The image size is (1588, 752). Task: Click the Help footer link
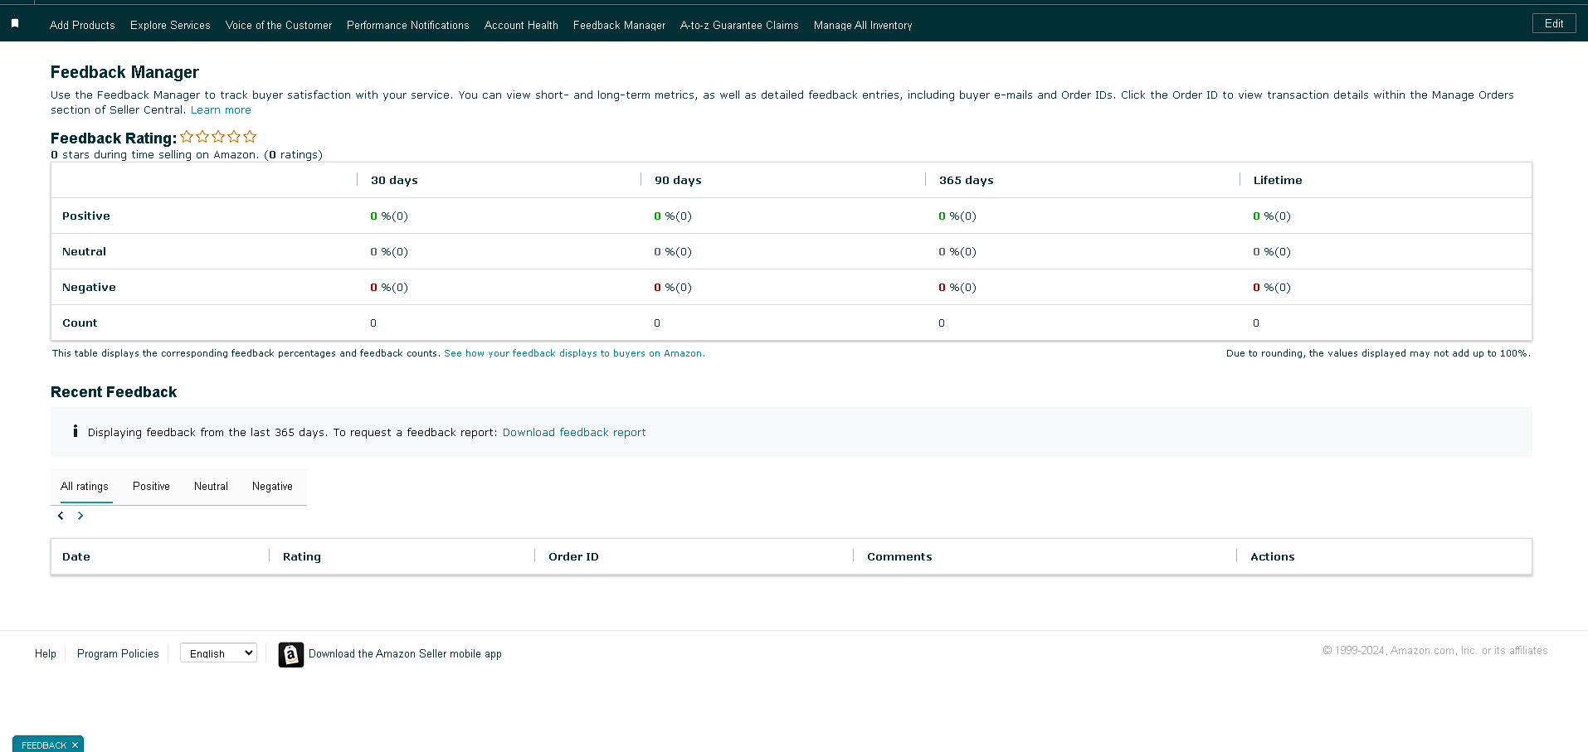46,653
